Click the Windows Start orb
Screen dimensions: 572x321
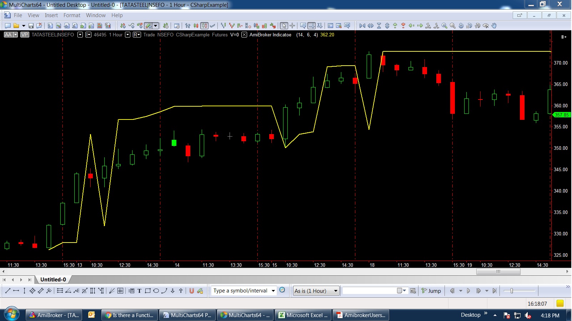[11, 314]
